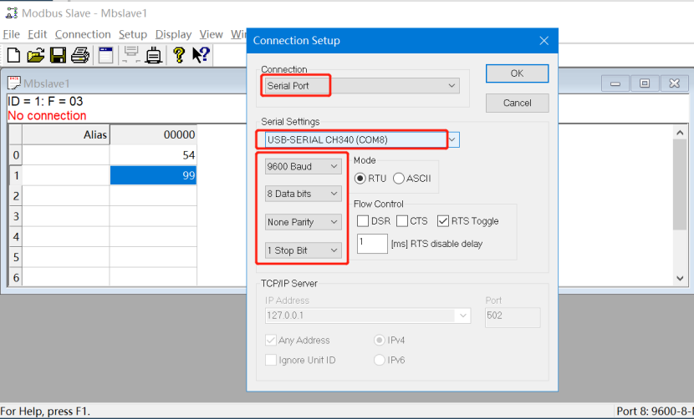Enable the DSR flow control checkbox

coord(363,221)
